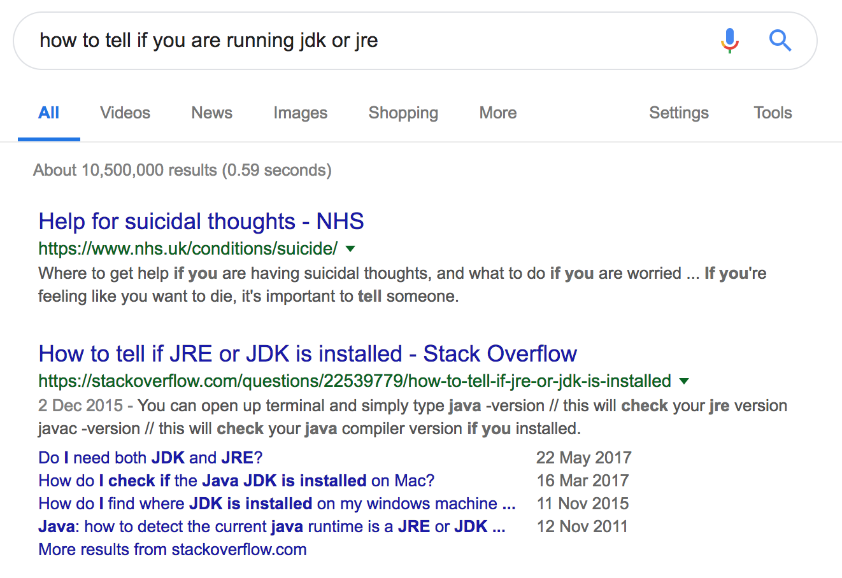Select the Images tab

pyautogui.click(x=300, y=113)
